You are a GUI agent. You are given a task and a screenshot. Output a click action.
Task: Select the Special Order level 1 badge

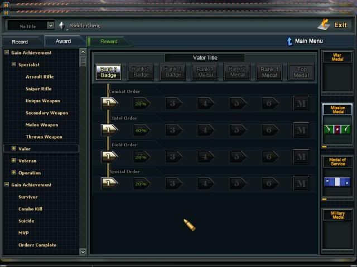[109, 182]
